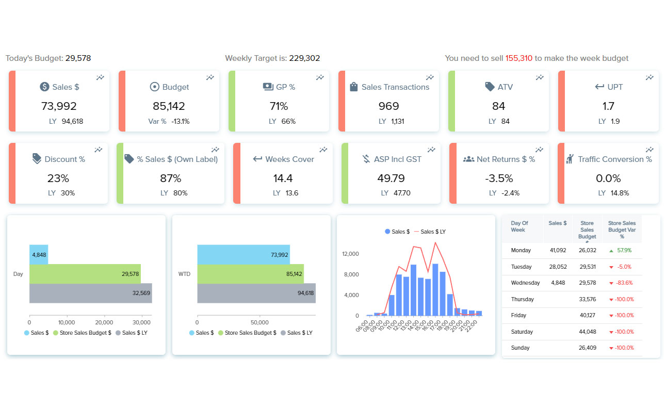Click the bullseye icon on the Budget card
666x409 pixels.
click(155, 87)
